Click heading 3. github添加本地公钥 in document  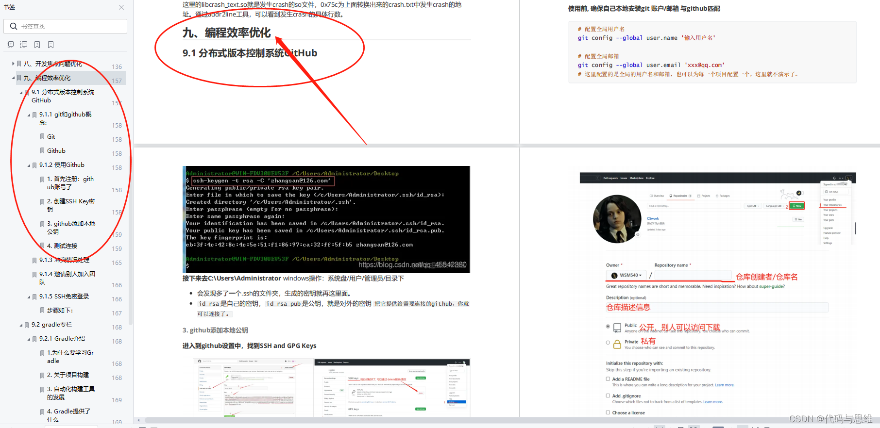(x=215, y=330)
